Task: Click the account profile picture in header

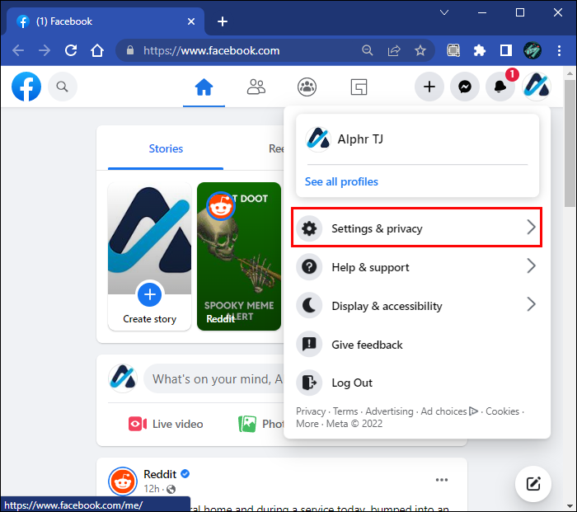Action: tap(537, 87)
